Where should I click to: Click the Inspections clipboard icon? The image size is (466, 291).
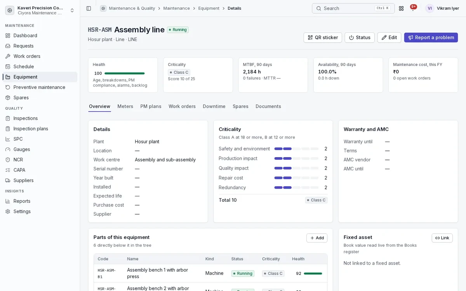tap(8, 118)
